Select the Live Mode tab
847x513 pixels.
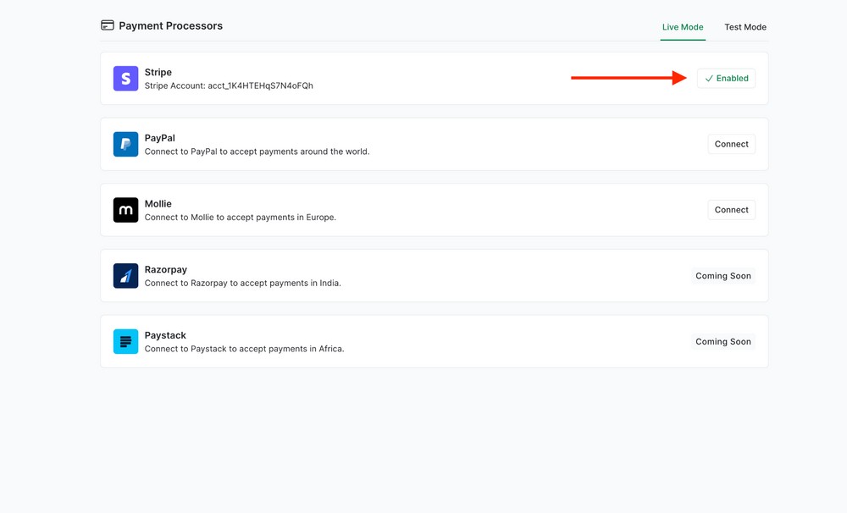(683, 26)
